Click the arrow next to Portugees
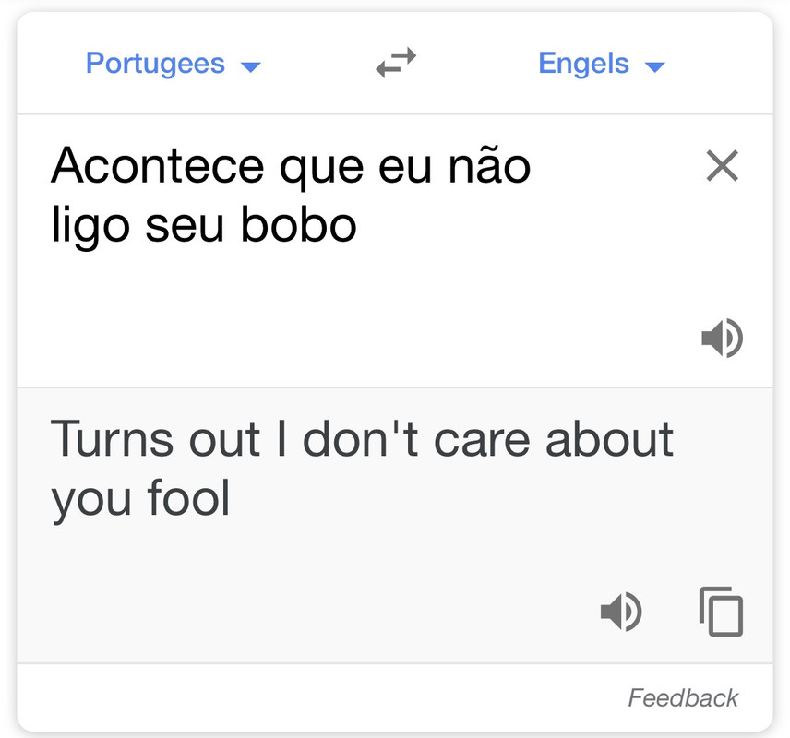 (x=250, y=66)
